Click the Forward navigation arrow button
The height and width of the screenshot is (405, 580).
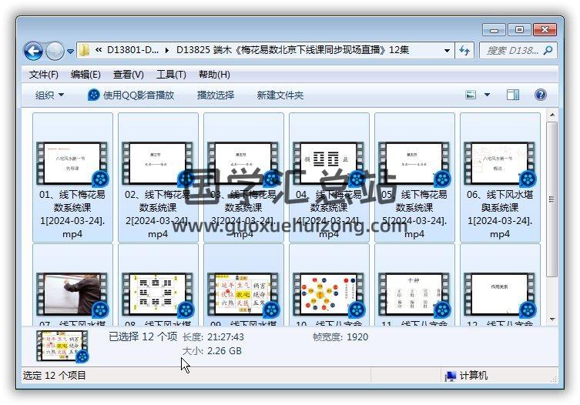[55, 51]
